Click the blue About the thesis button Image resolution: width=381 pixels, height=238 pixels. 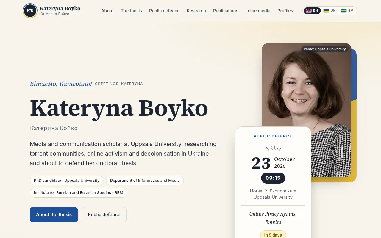tap(54, 214)
